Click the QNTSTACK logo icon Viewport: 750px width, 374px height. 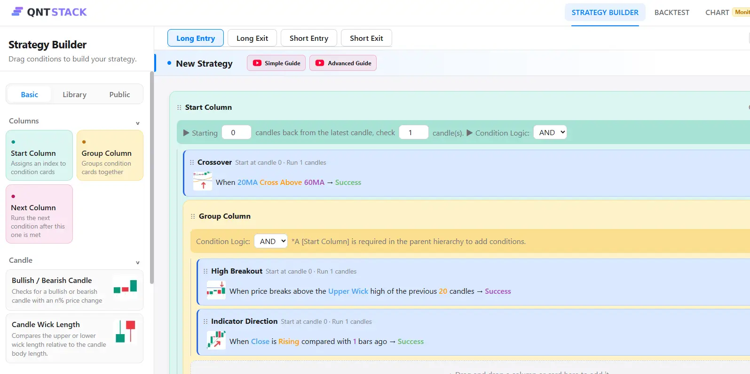pos(17,12)
